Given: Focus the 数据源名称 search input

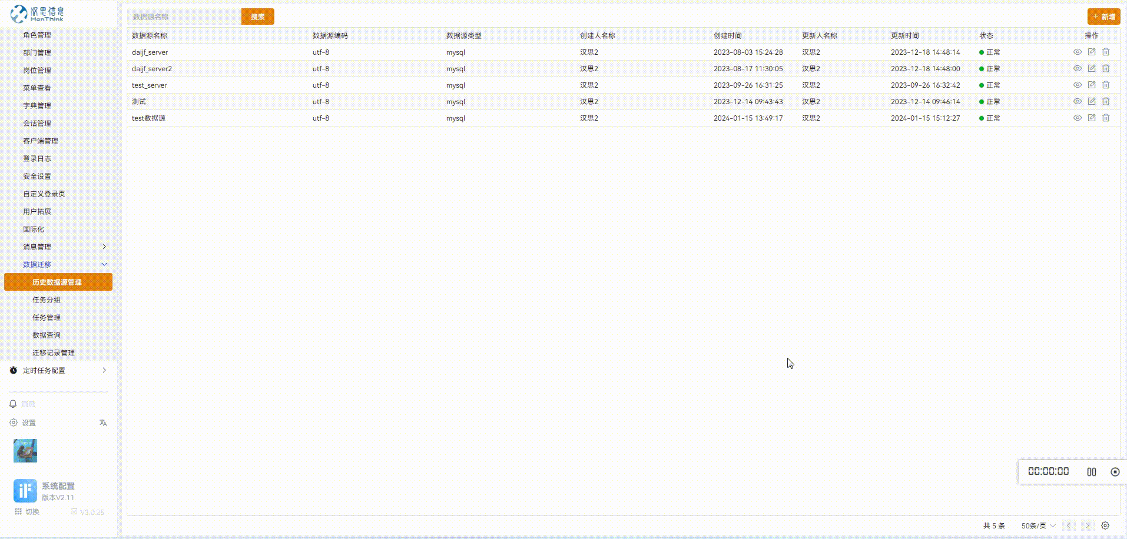Looking at the screenshot, I should [184, 16].
